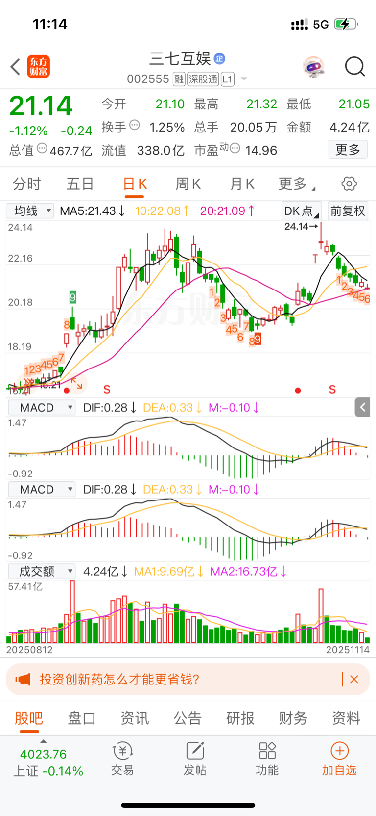Viewport: 376px width, 816px height.
Task: Tap the right S signal marker
Action: [x=332, y=390]
